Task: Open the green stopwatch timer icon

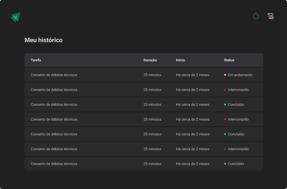Action: click(256, 16)
